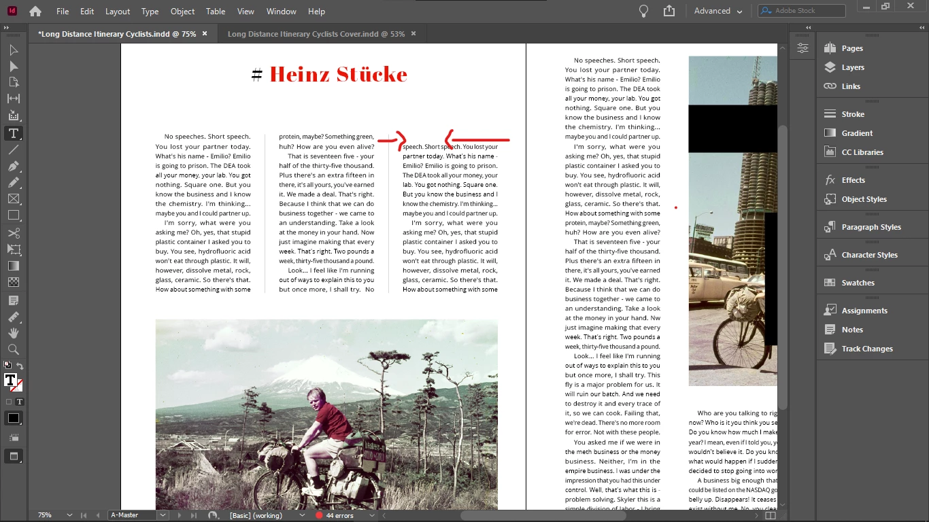The width and height of the screenshot is (929, 522).
Task: Select the Pencil tool
Action: 14,183
